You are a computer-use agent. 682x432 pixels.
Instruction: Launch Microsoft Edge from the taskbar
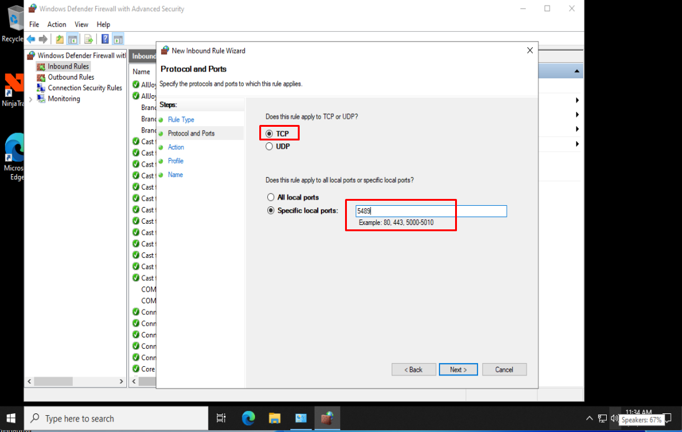pos(248,418)
